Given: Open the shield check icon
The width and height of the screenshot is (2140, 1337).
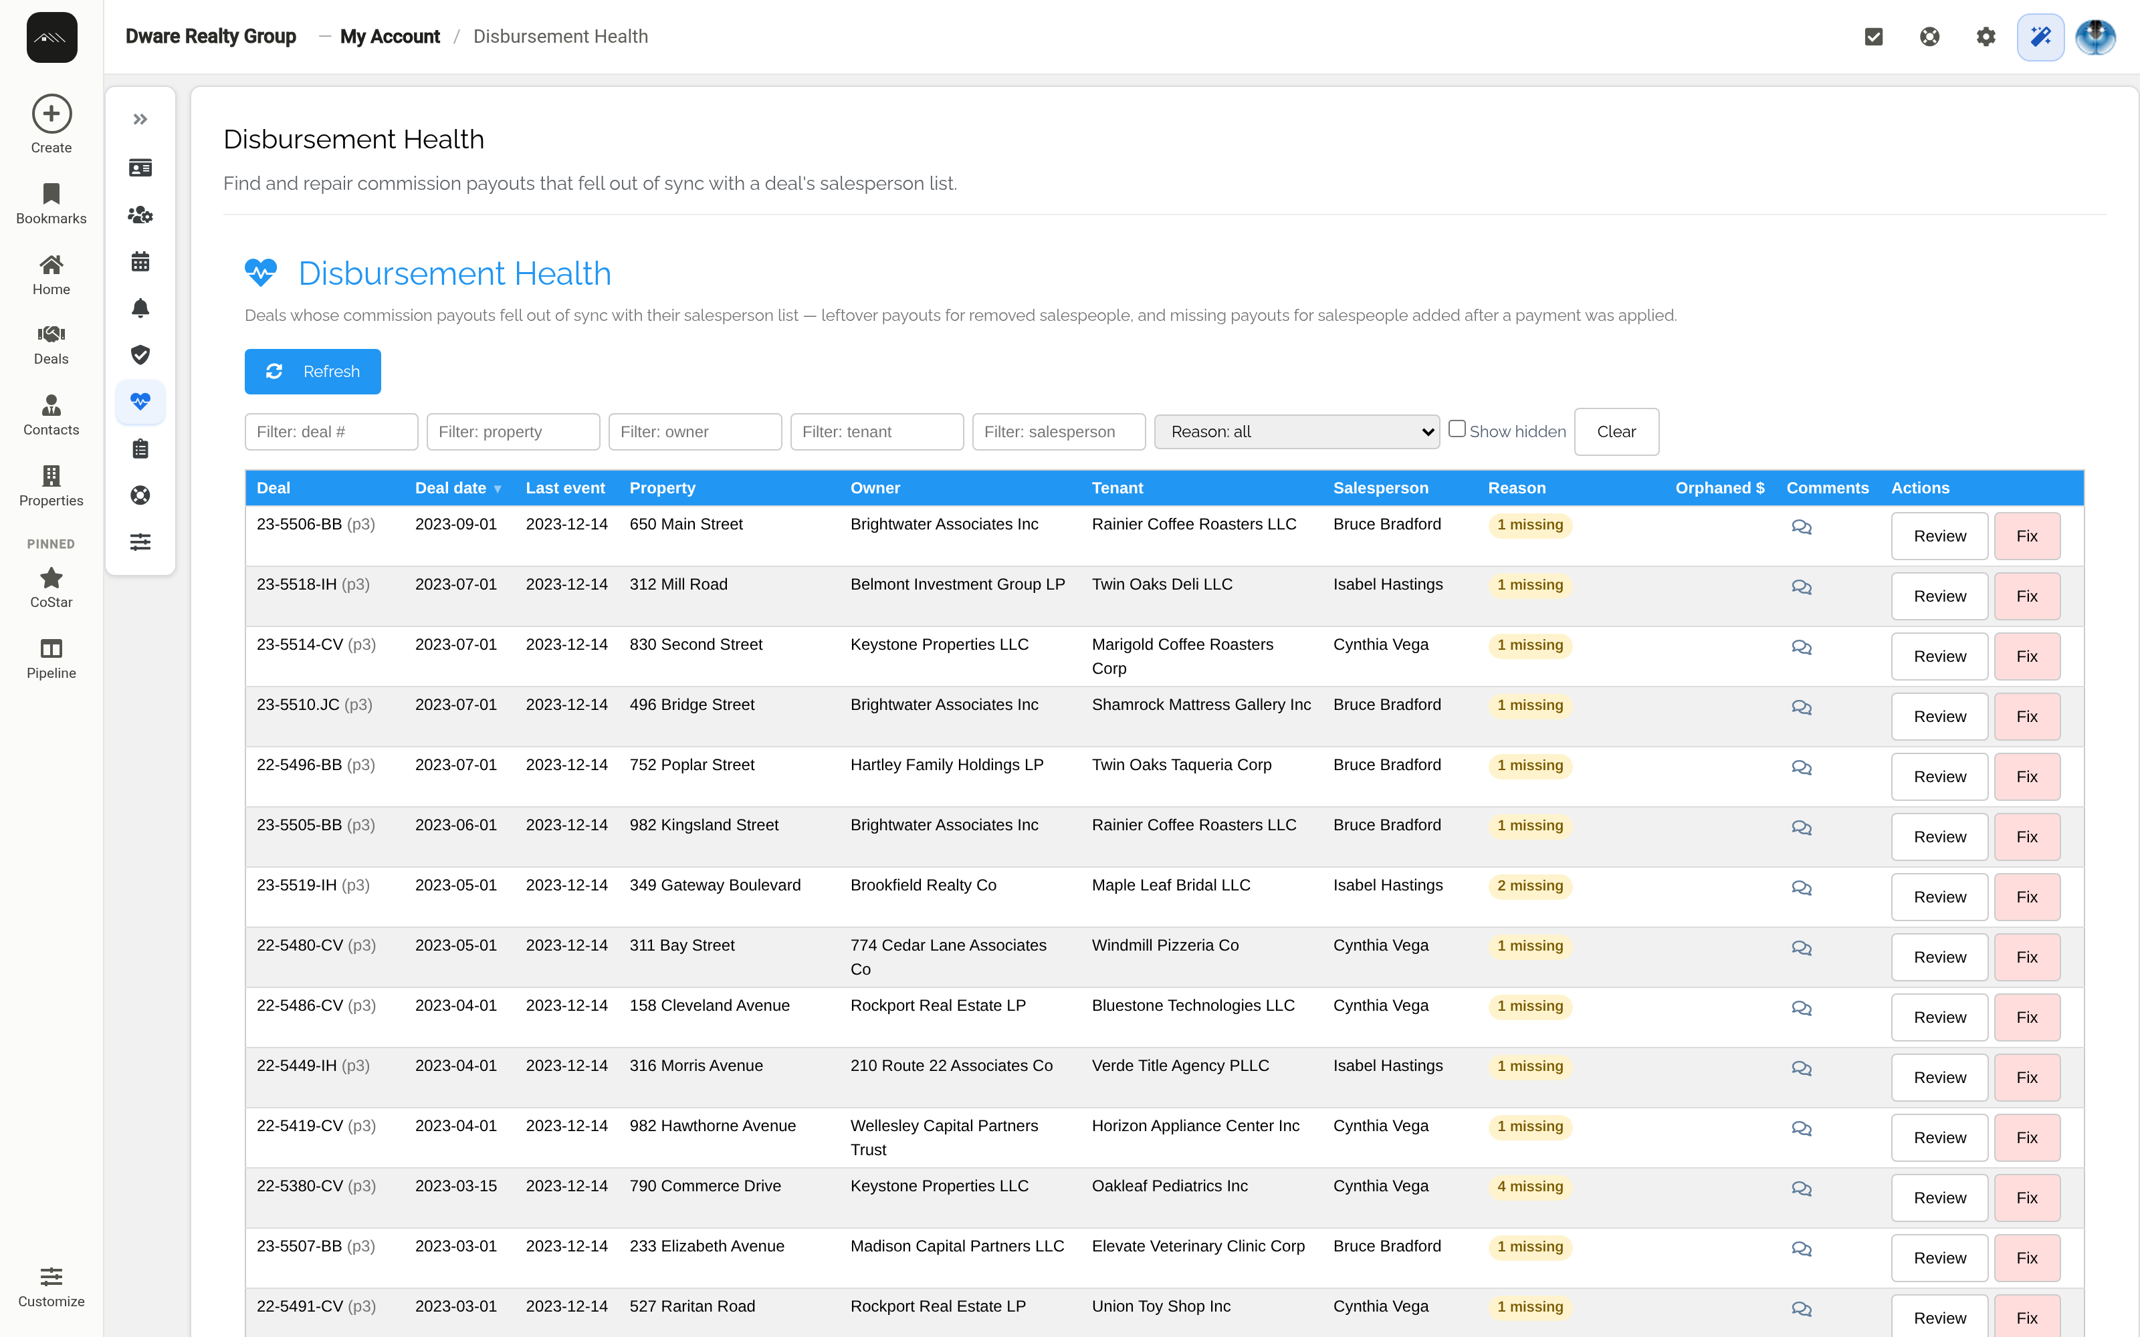Looking at the screenshot, I should coord(140,354).
